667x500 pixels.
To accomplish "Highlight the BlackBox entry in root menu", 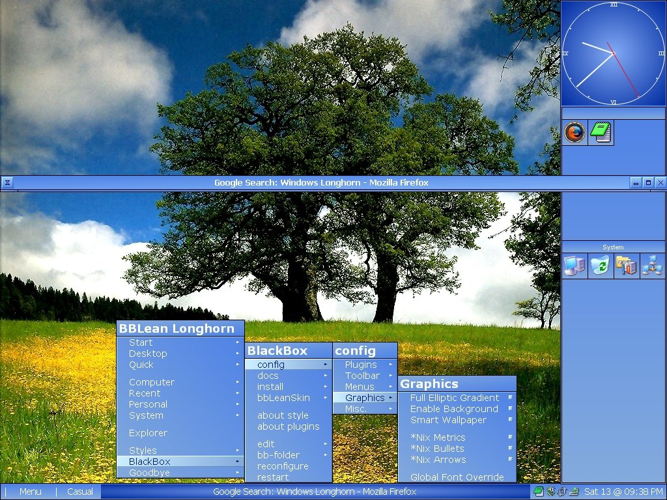I will (180, 462).
